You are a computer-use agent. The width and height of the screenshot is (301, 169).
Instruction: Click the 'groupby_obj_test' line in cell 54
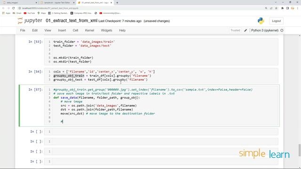click(100, 80)
